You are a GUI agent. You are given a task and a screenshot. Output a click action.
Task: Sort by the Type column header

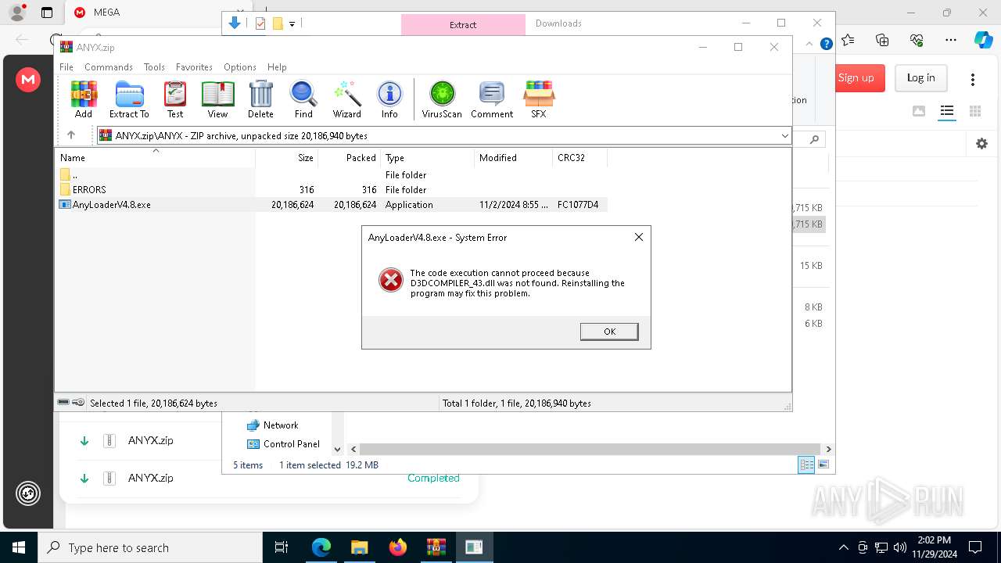tap(427, 157)
